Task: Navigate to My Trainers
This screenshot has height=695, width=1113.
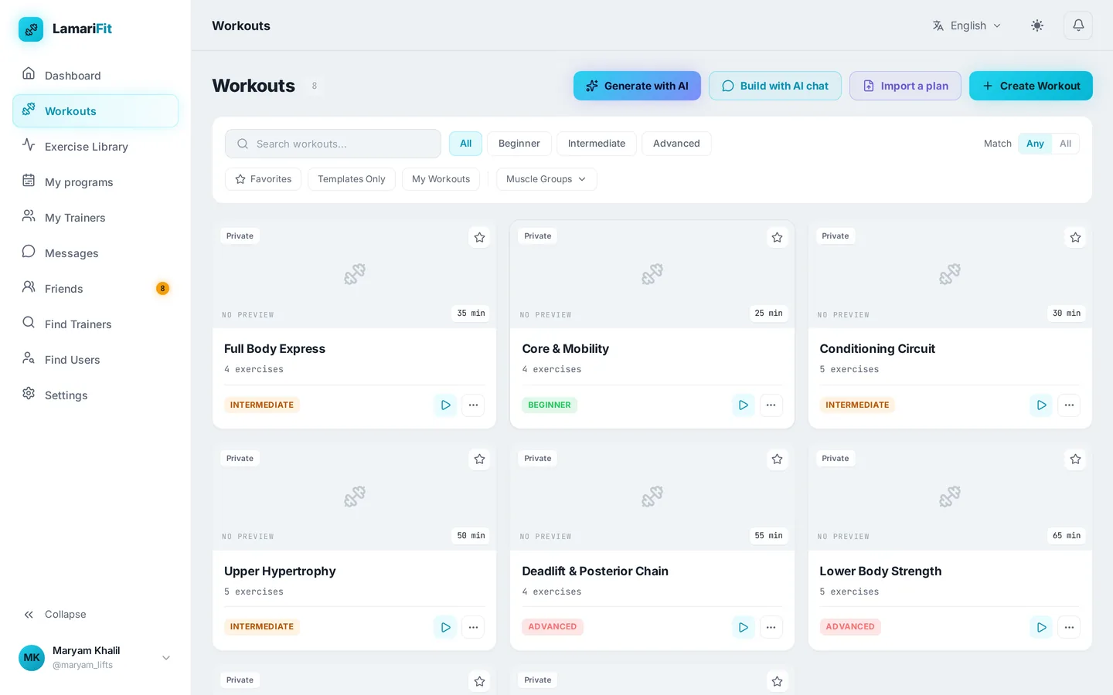Action: [95, 217]
